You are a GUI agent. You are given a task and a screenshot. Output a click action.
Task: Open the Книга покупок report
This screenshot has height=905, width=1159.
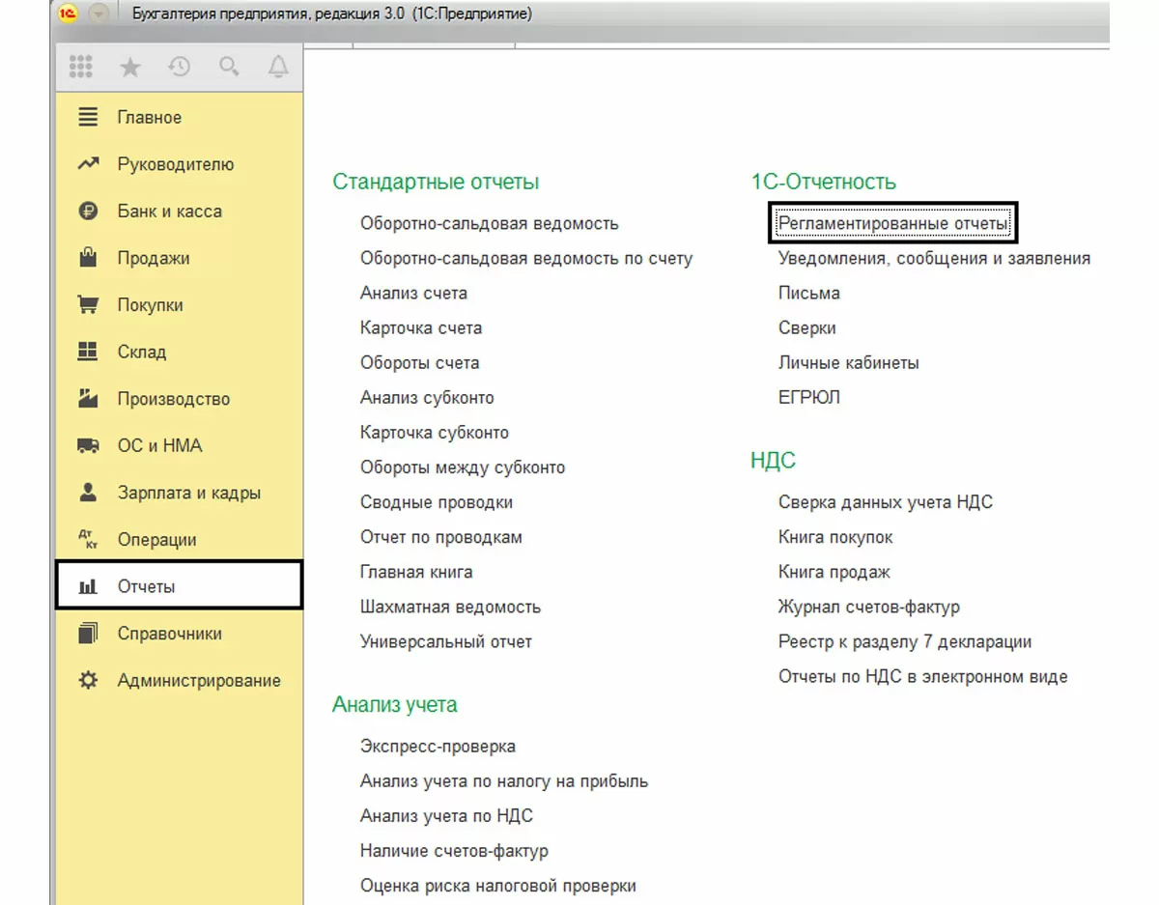[x=836, y=537]
